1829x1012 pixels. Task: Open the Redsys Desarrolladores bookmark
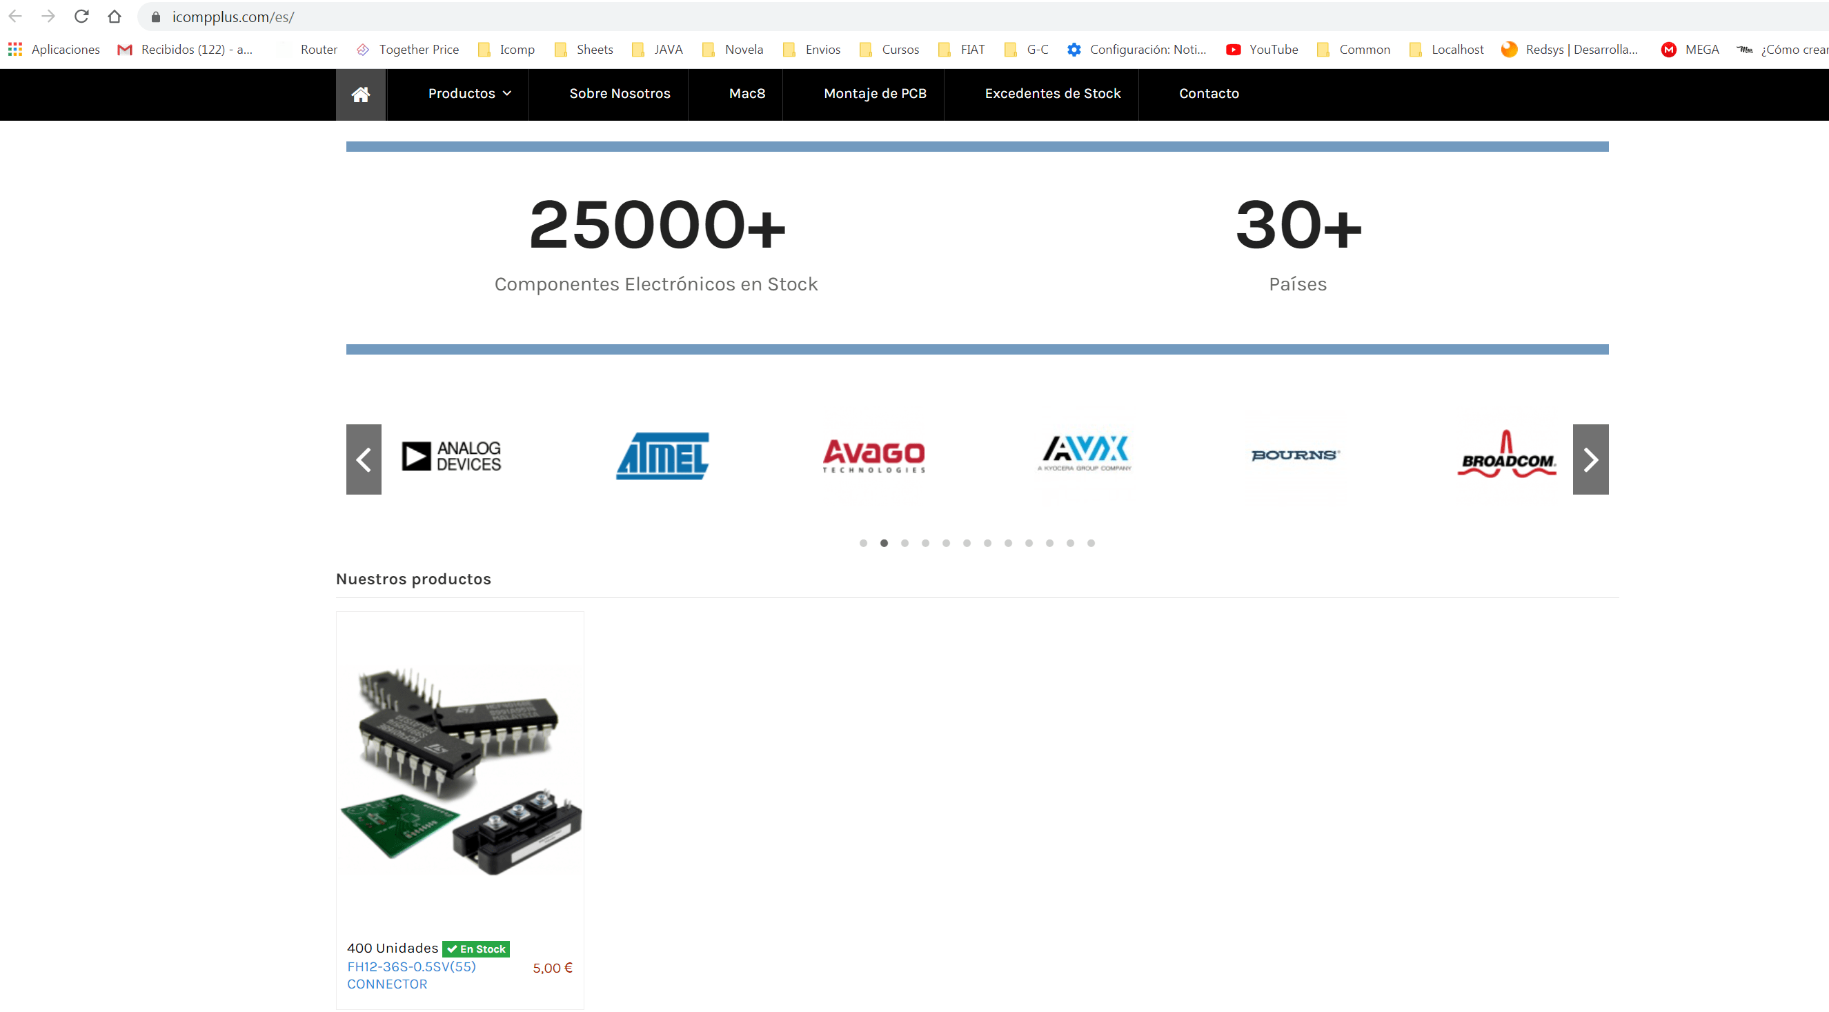[x=1570, y=49]
